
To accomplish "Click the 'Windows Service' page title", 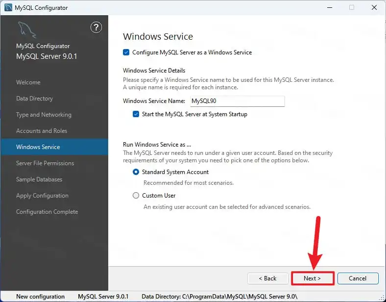I will [x=158, y=36].
